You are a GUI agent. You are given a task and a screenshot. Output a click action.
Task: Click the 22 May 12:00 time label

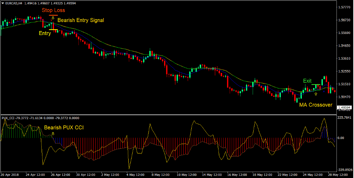coord(288,175)
